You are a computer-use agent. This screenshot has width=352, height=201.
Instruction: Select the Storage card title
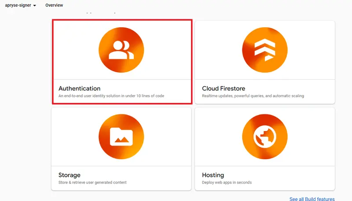click(70, 175)
